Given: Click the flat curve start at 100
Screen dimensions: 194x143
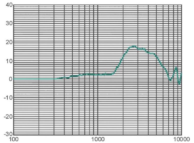Looking at the screenshot, I should 14,79.
